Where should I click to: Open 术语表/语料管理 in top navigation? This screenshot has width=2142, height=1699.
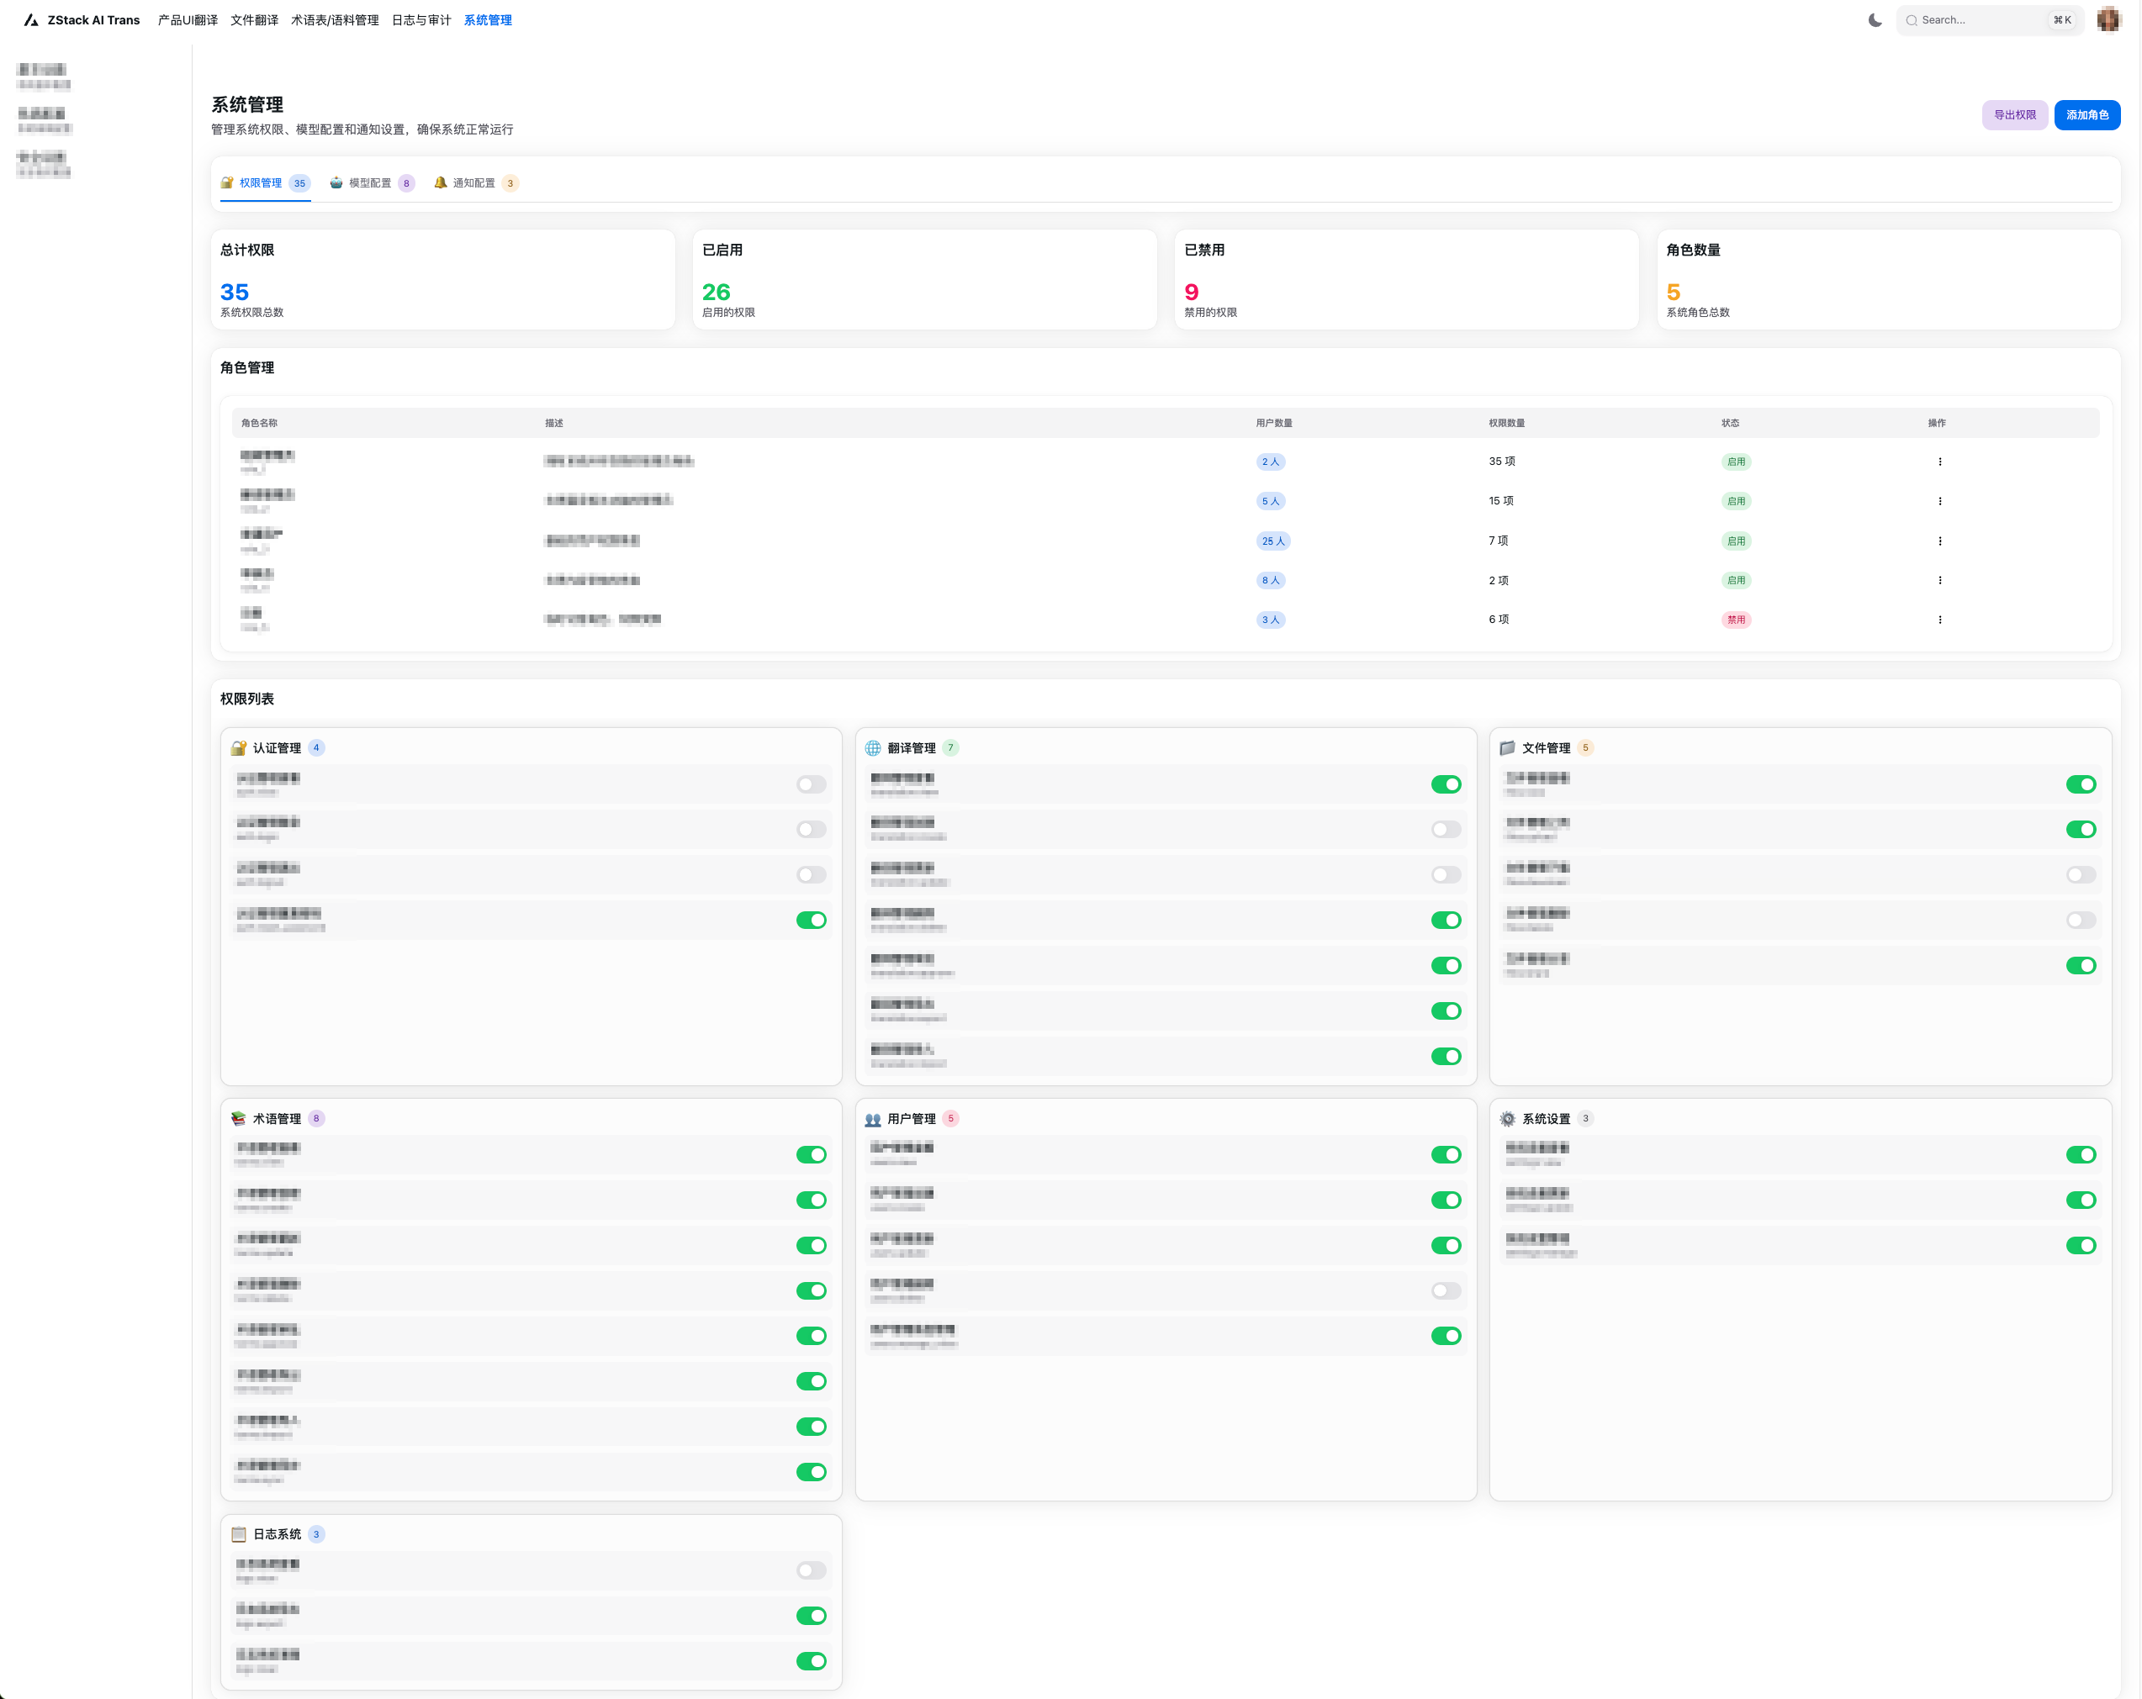[x=335, y=20]
